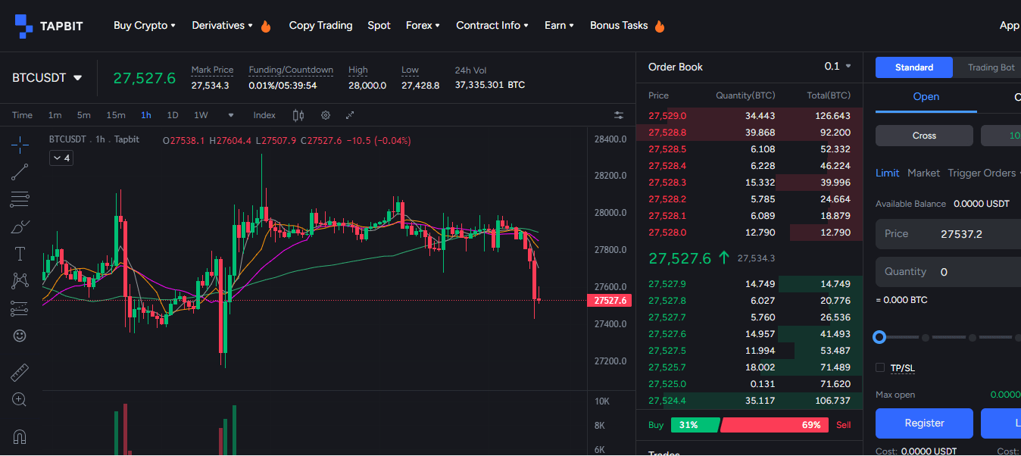The width and height of the screenshot is (1021, 456).
Task: Click the Time chart view button
Action: (x=22, y=115)
